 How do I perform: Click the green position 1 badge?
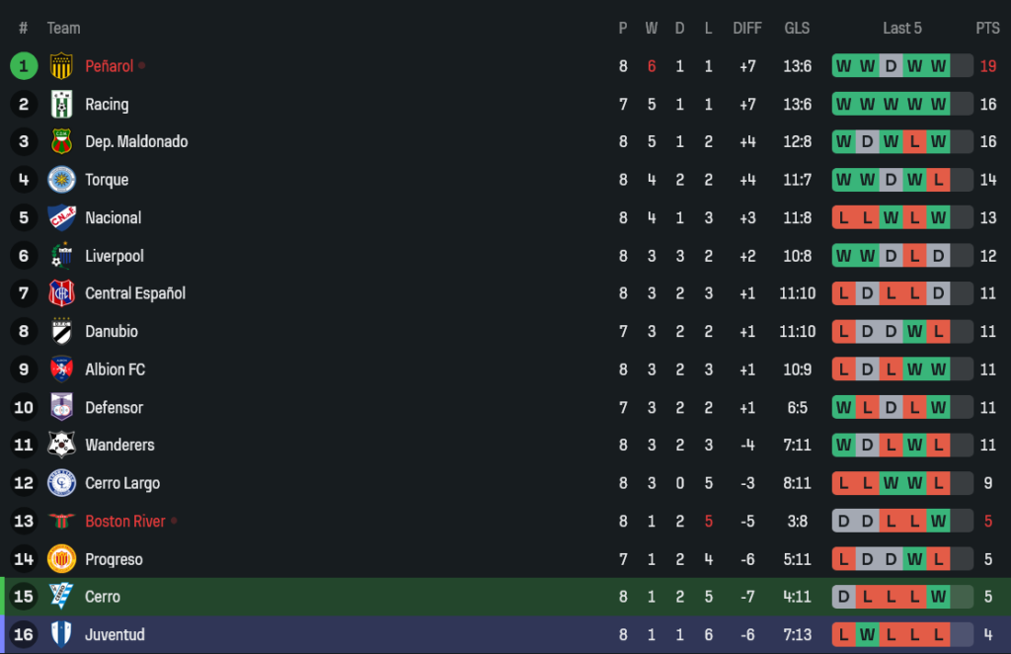click(24, 66)
